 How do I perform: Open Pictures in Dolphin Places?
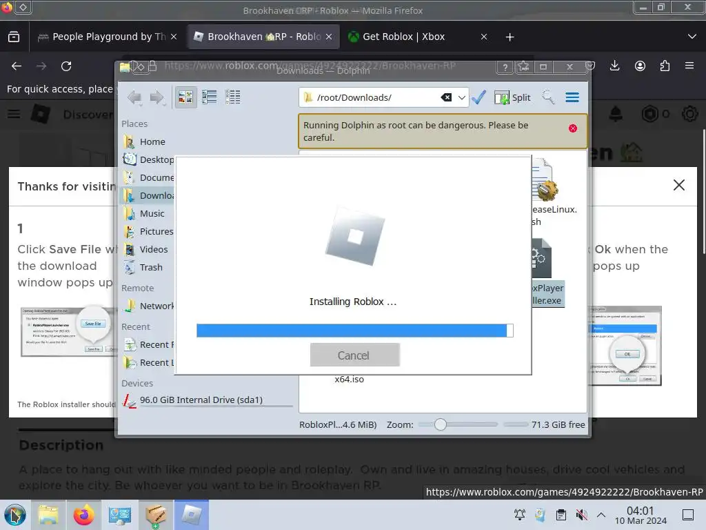click(x=148, y=231)
